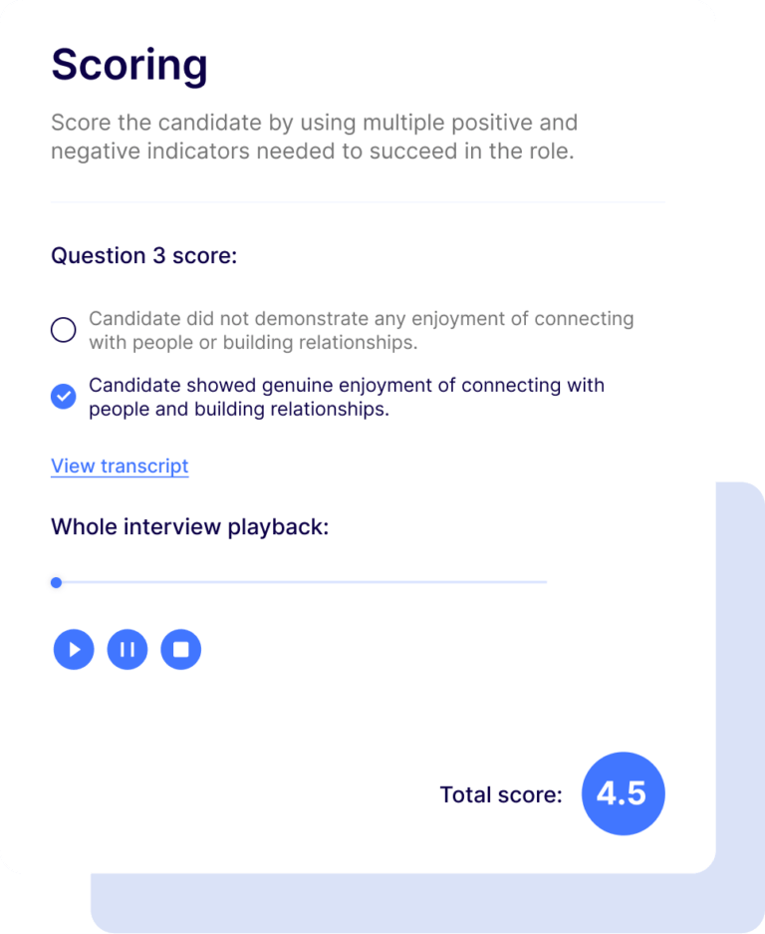This screenshot has width=765, height=934.
Task: Click the square stop icon
Action: (x=181, y=649)
